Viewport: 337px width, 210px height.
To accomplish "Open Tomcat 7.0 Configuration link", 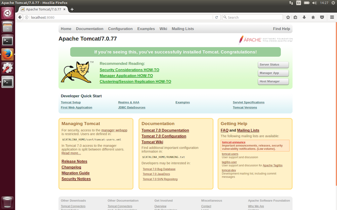I will click(164, 136).
